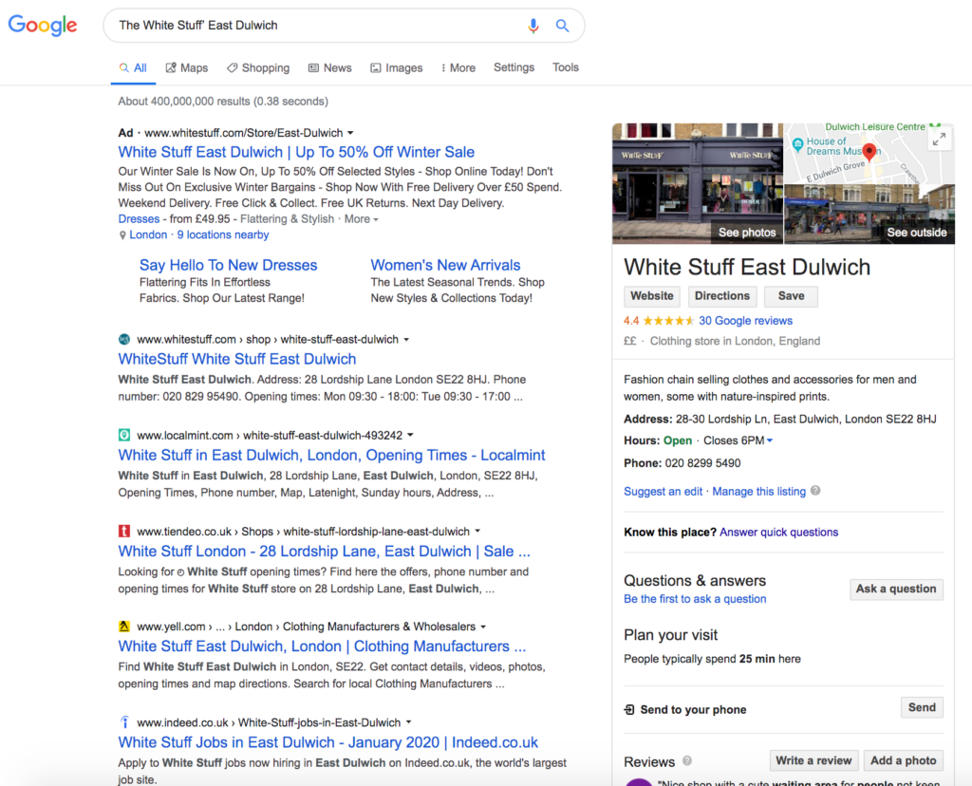The image size is (972, 786).
Task: Send the place to your phone
Action: pyautogui.click(x=922, y=707)
